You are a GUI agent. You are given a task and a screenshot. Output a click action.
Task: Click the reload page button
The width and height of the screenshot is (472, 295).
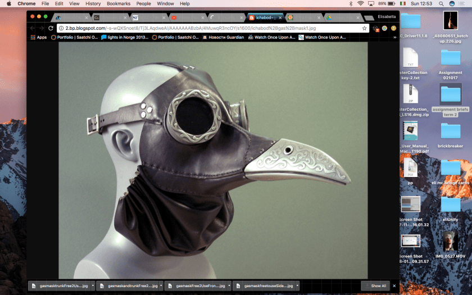pos(51,28)
